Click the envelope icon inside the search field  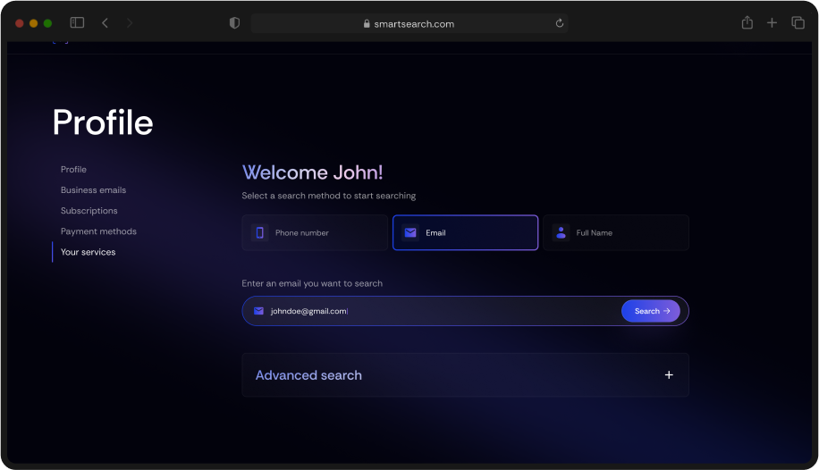tap(258, 311)
